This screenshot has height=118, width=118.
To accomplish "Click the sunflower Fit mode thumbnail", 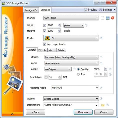I will (47, 38).
